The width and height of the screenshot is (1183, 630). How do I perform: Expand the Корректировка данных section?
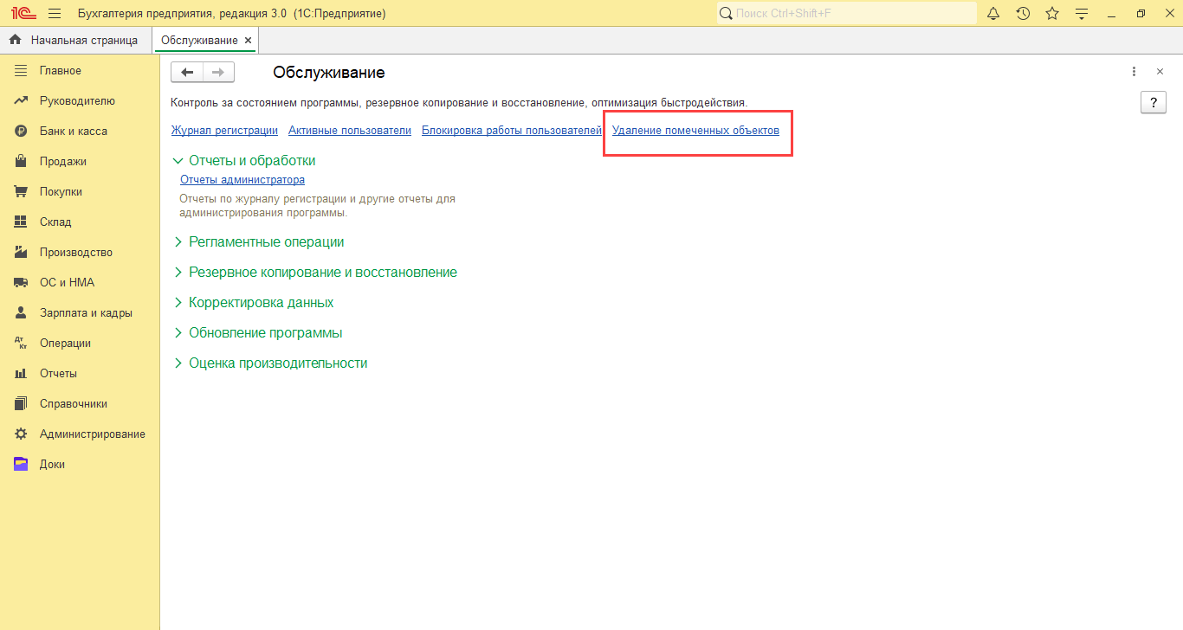178,303
